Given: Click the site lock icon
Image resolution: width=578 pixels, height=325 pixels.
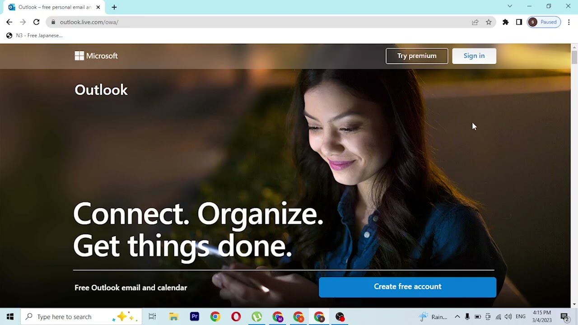Looking at the screenshot, I should coord(53,22).
